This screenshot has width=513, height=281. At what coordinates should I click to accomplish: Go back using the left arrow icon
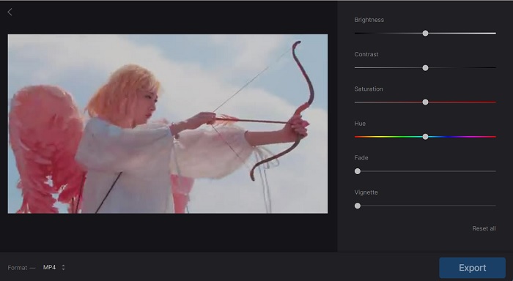point(10,12)
